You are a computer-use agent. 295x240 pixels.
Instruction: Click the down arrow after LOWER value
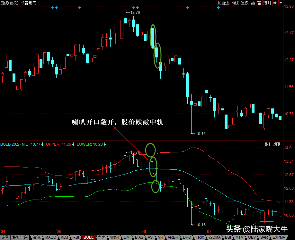(105, 144)
